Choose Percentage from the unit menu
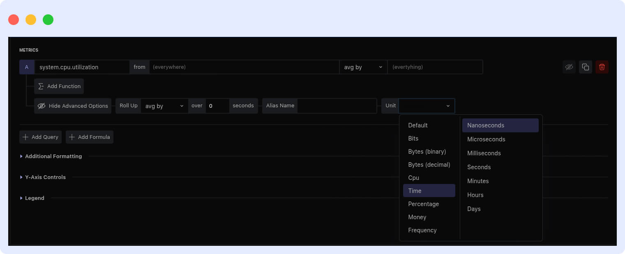 click(424, 204)
